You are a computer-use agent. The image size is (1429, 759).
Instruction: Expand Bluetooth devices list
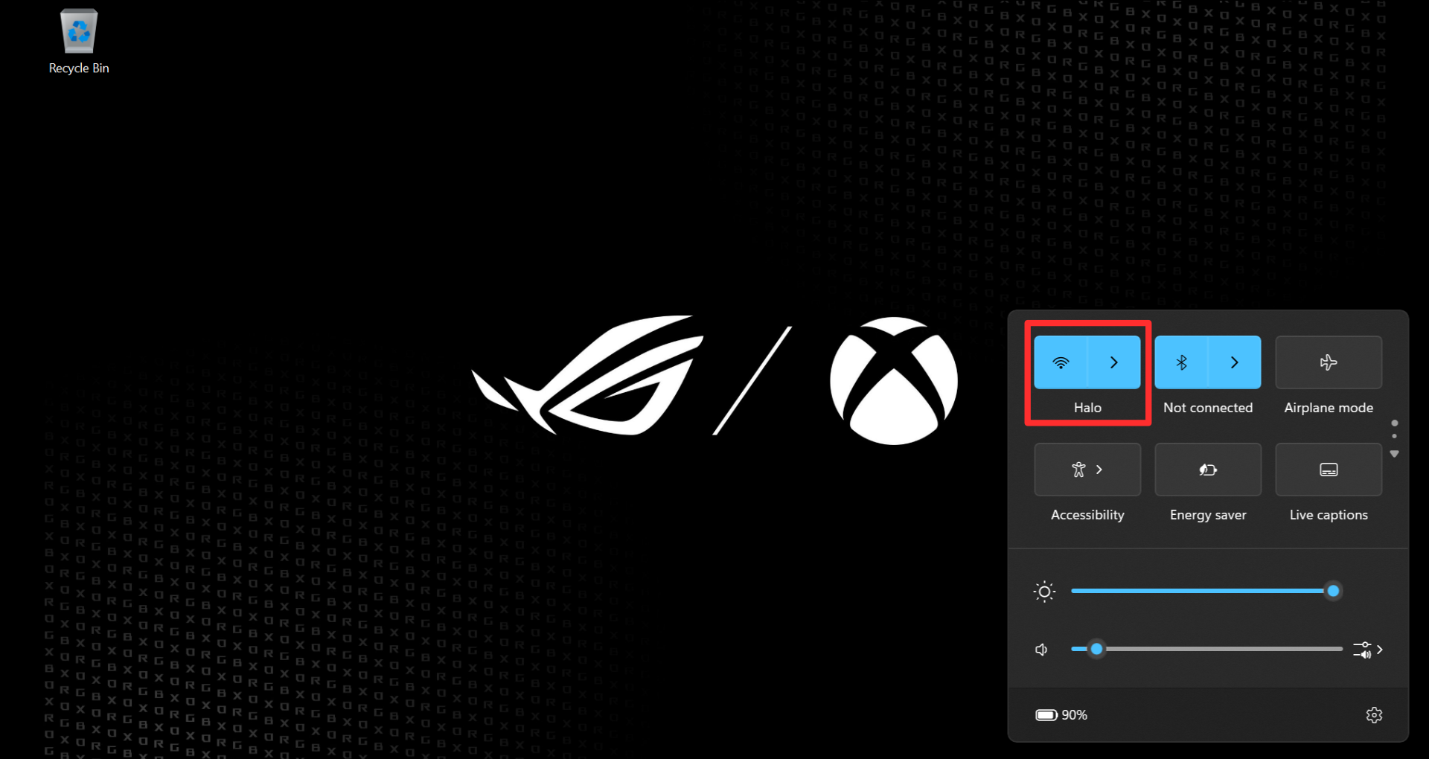coord(1234,362)
